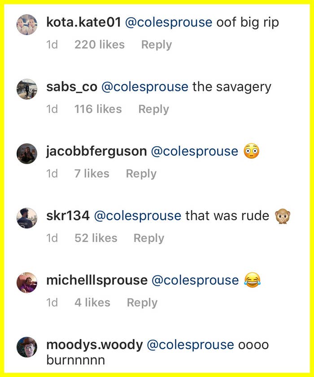Open jacobbferguson's profile avatar
Image resolution: width=314 pixels, height=377 pixels.
(x=26, y=153)
